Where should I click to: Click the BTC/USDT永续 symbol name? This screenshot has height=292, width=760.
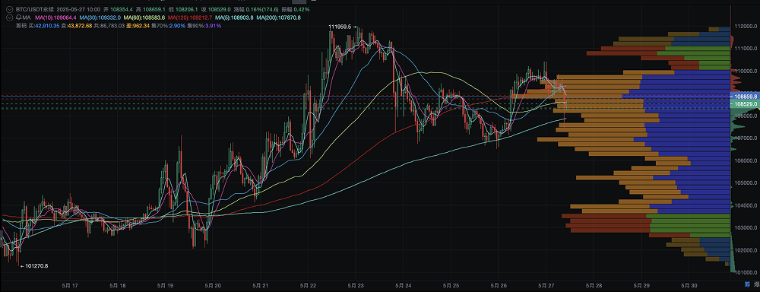(34, 9)
